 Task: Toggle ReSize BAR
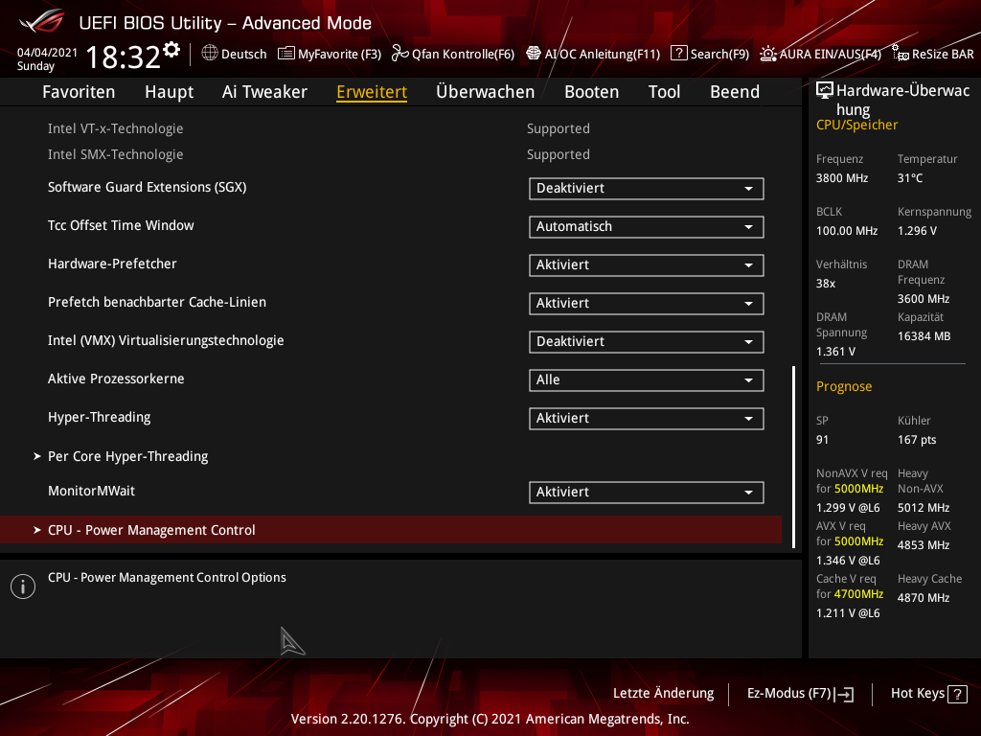[933, 54]
